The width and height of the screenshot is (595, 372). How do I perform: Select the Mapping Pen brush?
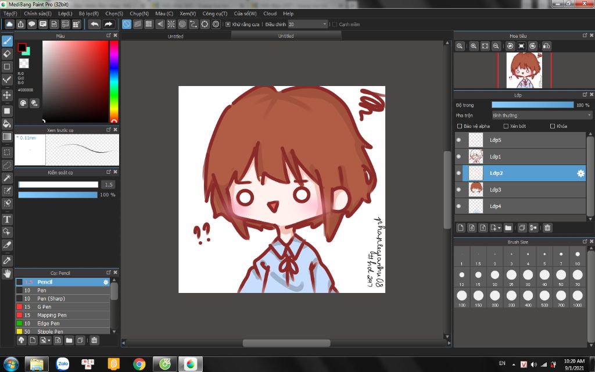[63, 315]
